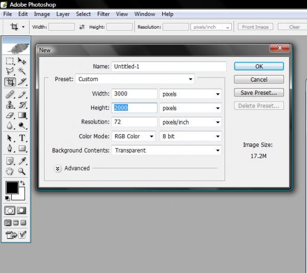
Task: Click the Resolution field showing 72
Action: (x=134, y=122)
